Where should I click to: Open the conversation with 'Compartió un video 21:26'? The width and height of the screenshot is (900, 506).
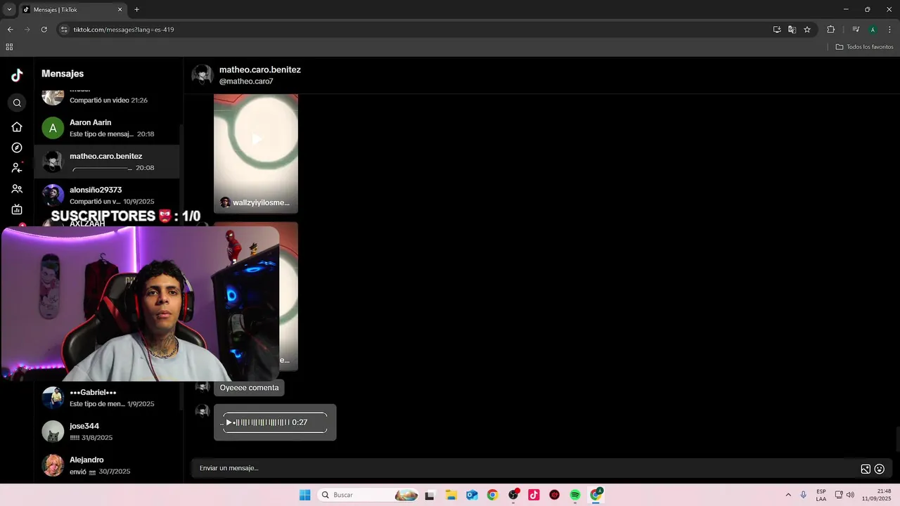[107, 97]
